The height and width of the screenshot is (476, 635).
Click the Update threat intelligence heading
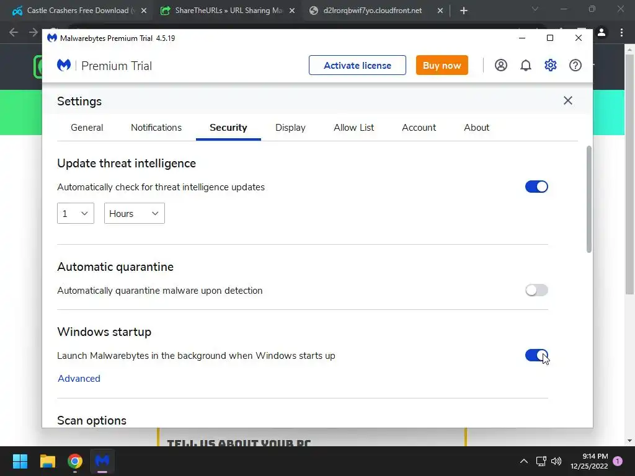click(127, 163)
